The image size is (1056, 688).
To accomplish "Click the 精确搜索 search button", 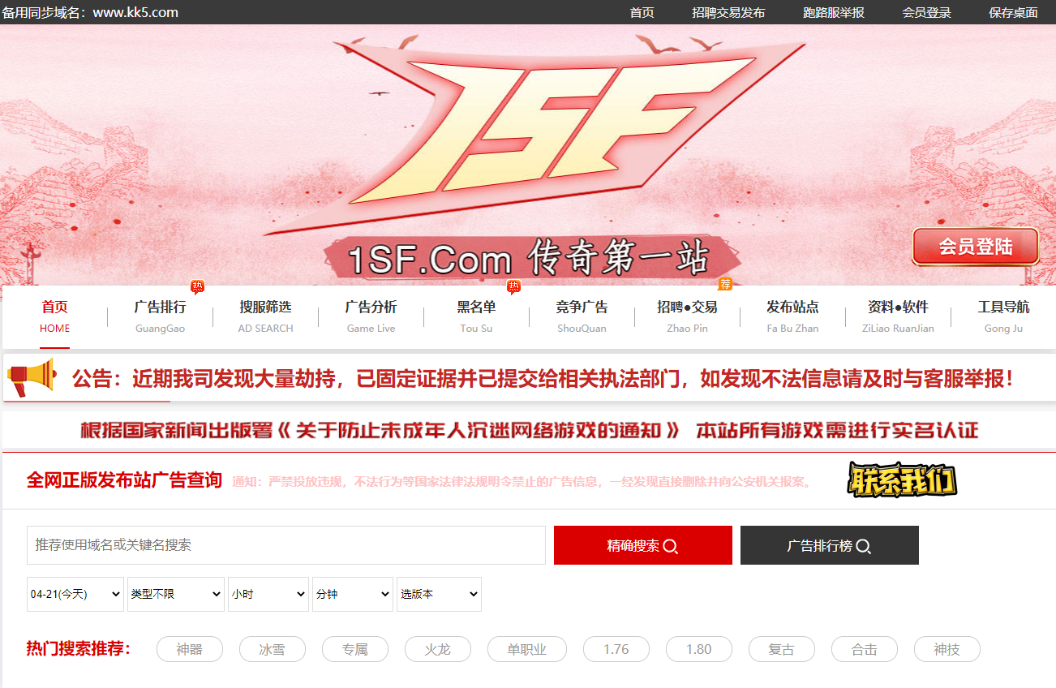I will 643,545.
